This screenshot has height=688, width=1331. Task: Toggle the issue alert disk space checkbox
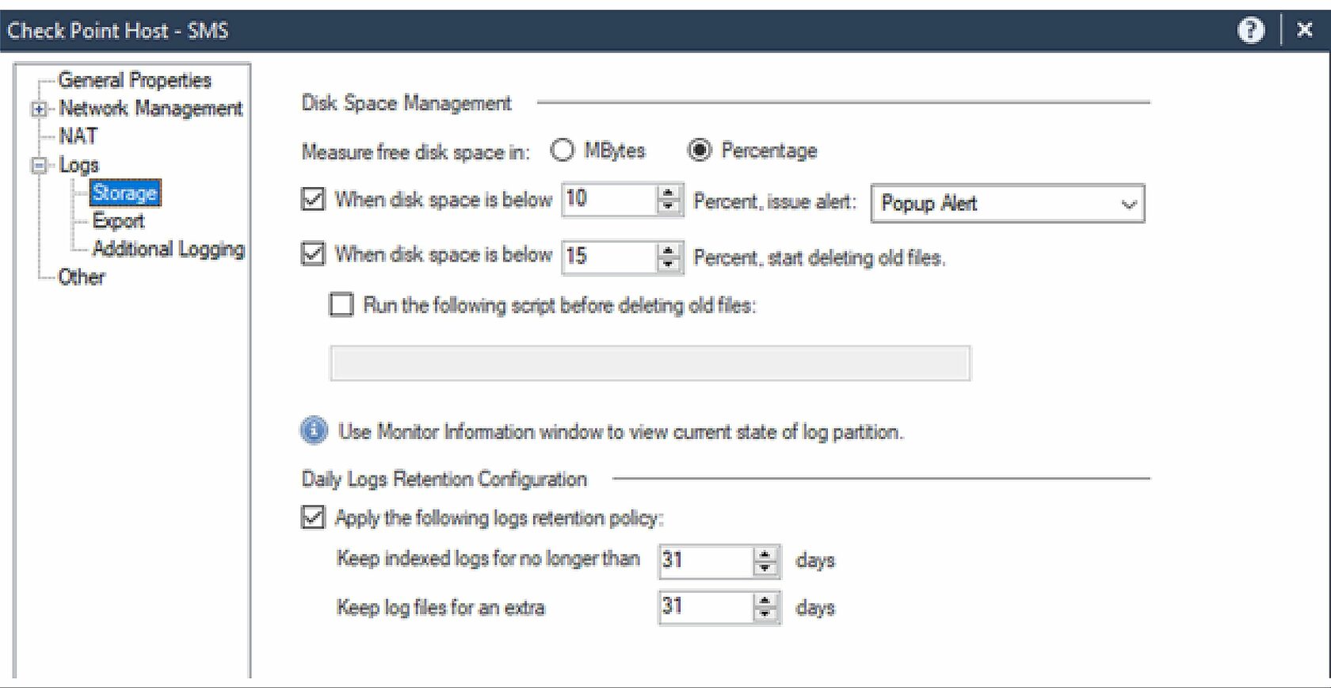[x=314, y=199]
